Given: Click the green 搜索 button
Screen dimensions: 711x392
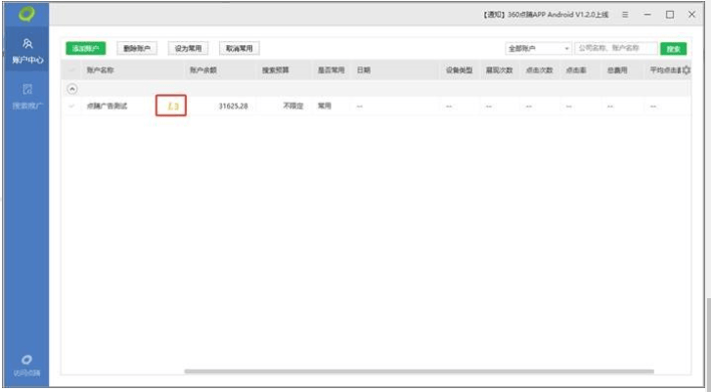Looking at the screenshot, I should (x=674, y=49).
